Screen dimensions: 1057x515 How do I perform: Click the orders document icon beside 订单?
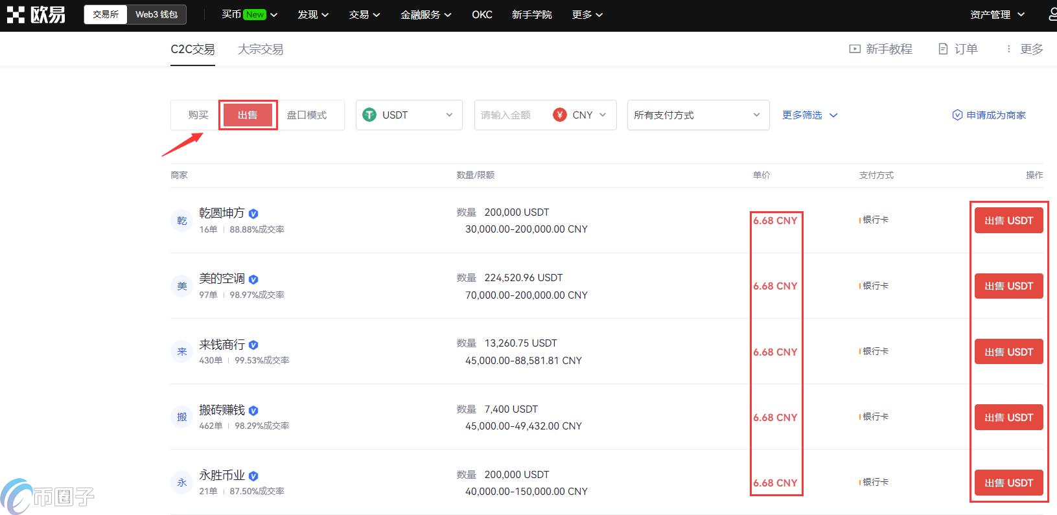tap(943, 49)
